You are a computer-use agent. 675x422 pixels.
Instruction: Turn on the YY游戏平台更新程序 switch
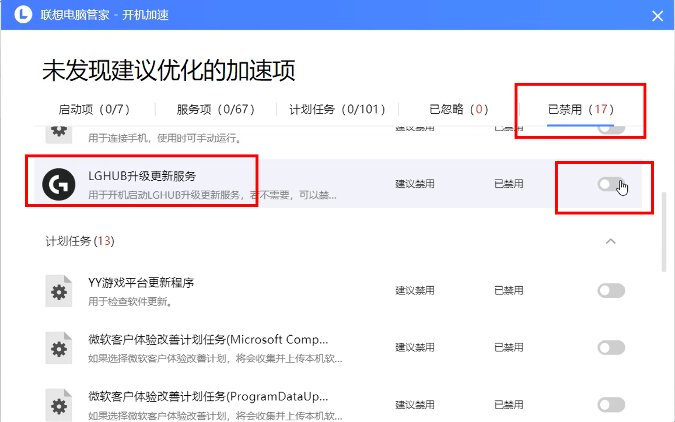pos(610,290)
